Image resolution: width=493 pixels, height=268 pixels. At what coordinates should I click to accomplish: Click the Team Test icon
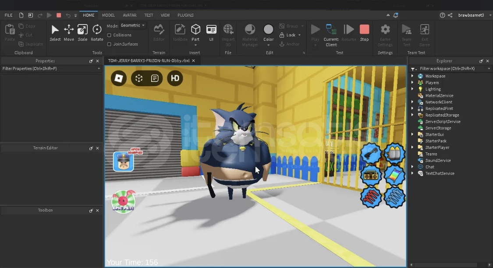pos(407,29)
